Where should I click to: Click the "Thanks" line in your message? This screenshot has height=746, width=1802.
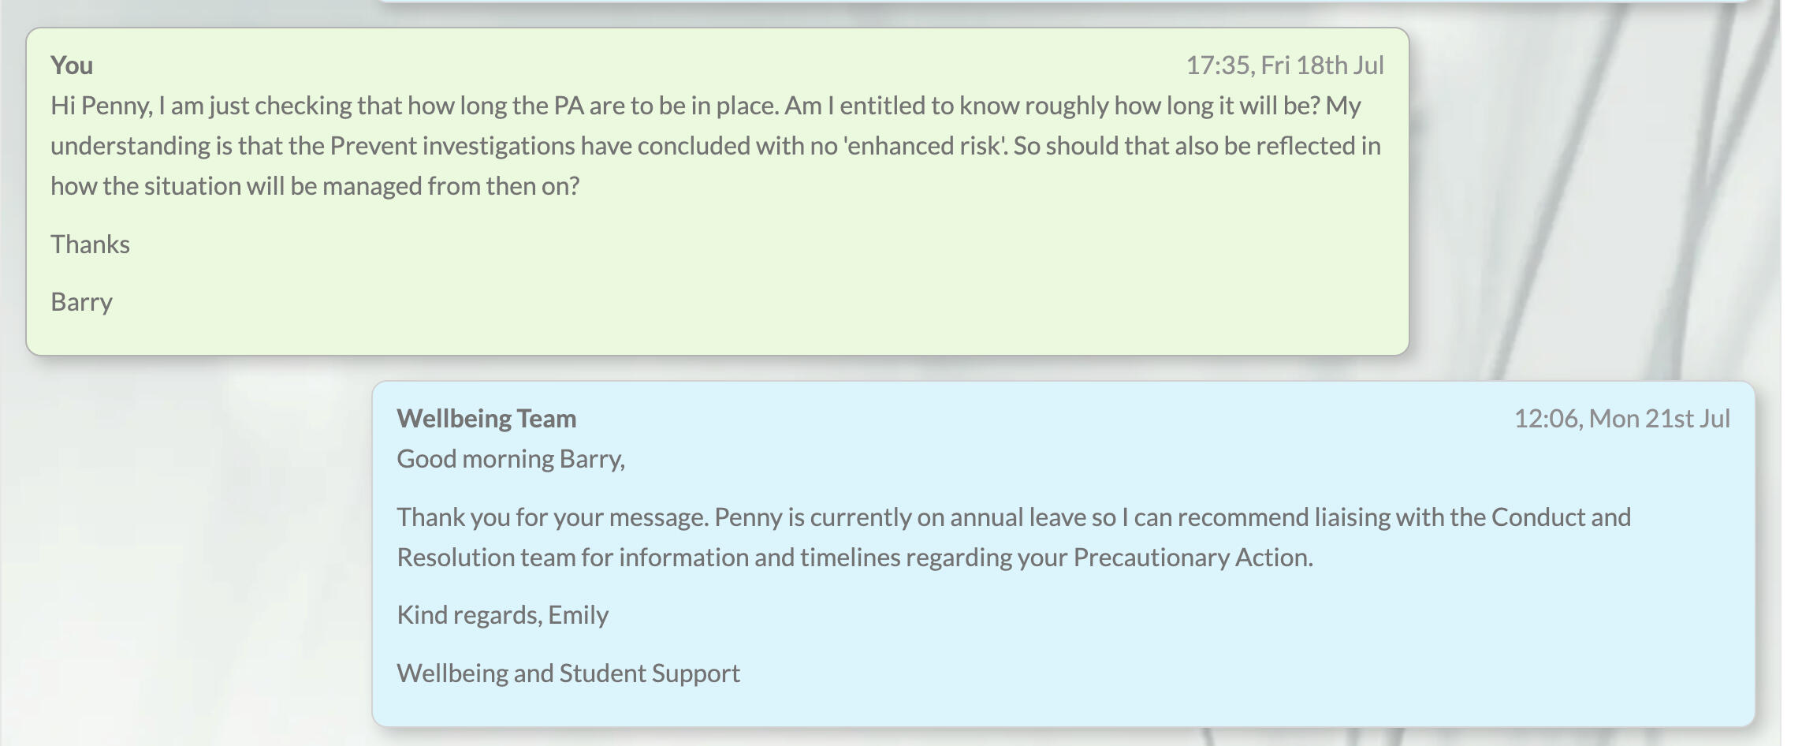[x=90, y=244]
